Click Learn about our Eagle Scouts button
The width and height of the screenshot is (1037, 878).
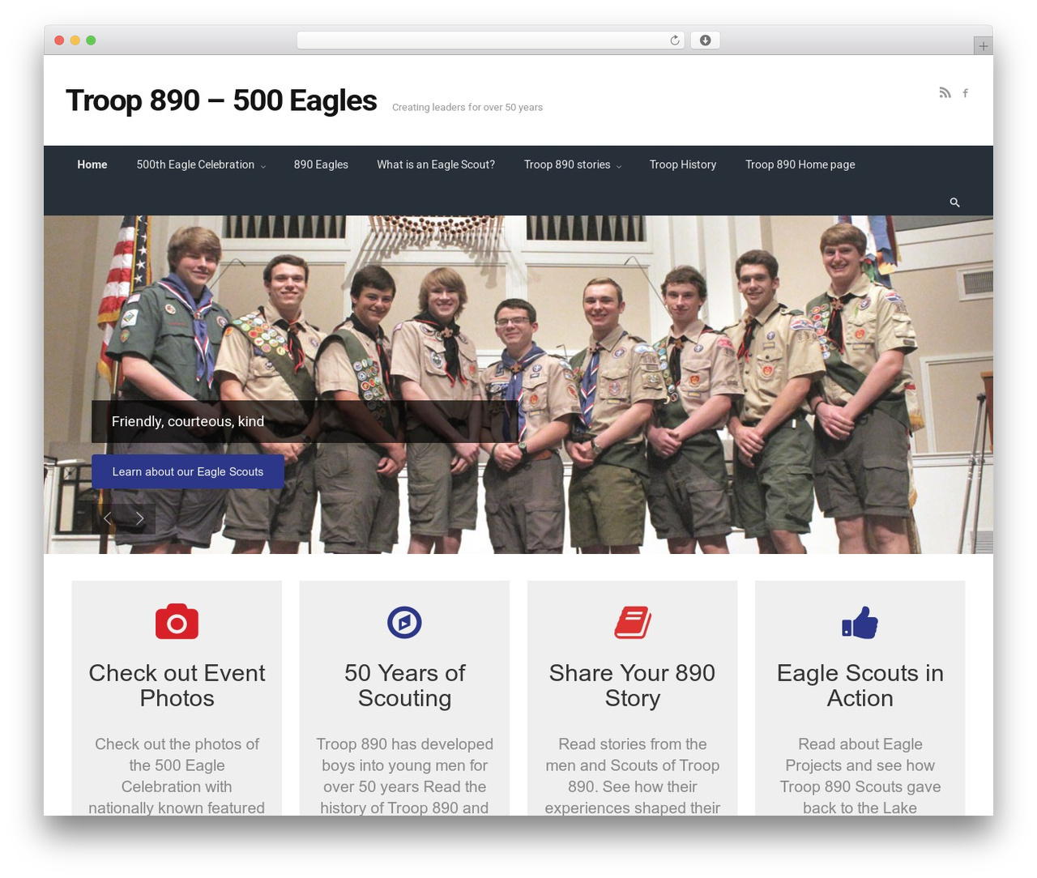[188, 471]
